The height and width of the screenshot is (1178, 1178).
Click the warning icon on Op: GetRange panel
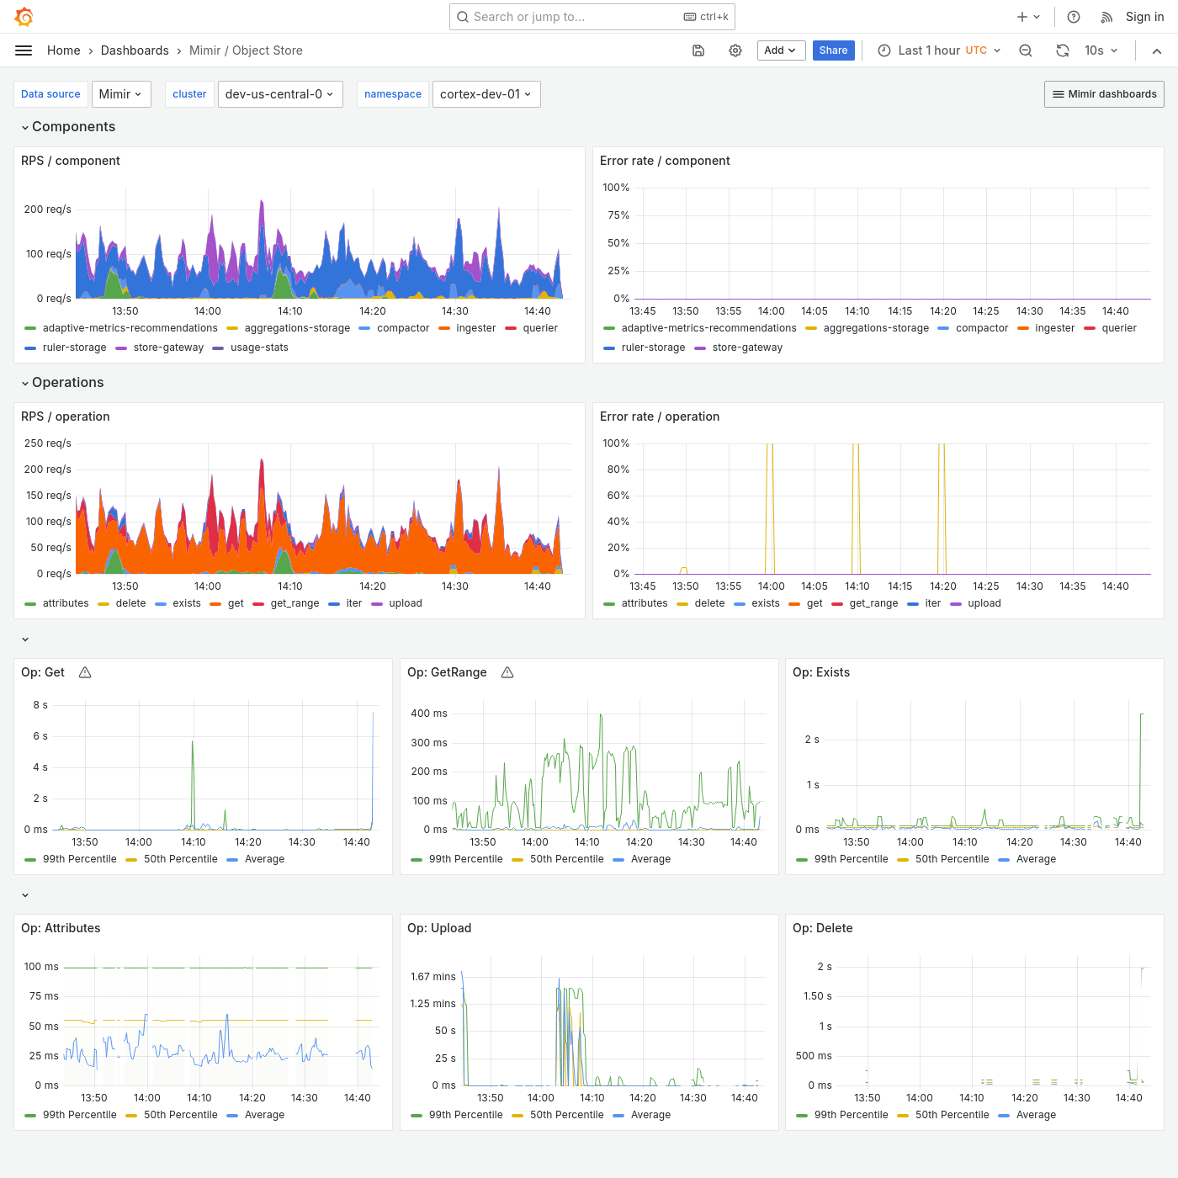tap(507, 672)
